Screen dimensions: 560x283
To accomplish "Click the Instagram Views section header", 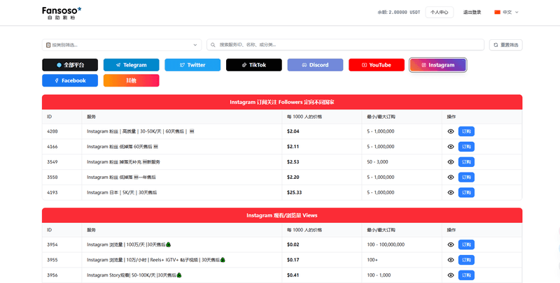I will 282,216.
